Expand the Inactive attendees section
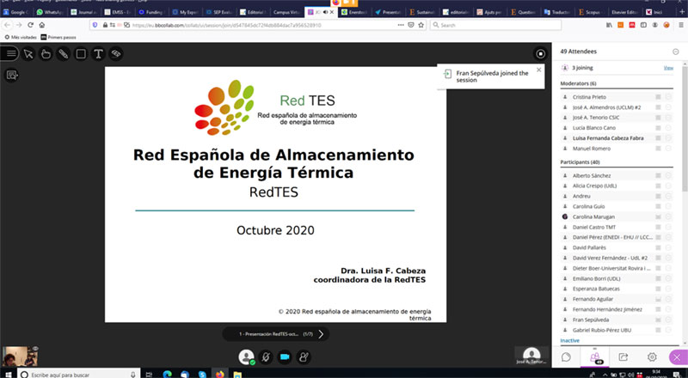The image size is (688, 378). tap(569, 340)
